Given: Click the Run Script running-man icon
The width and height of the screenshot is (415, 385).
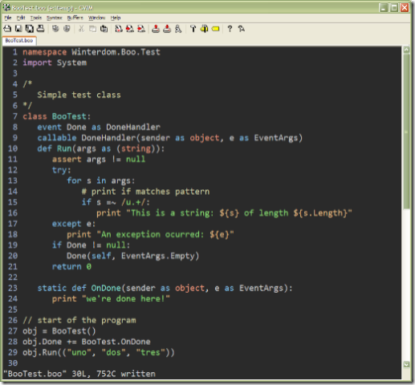Looking at the screenshot, I should pyautogui.click(x=178, y=29).
